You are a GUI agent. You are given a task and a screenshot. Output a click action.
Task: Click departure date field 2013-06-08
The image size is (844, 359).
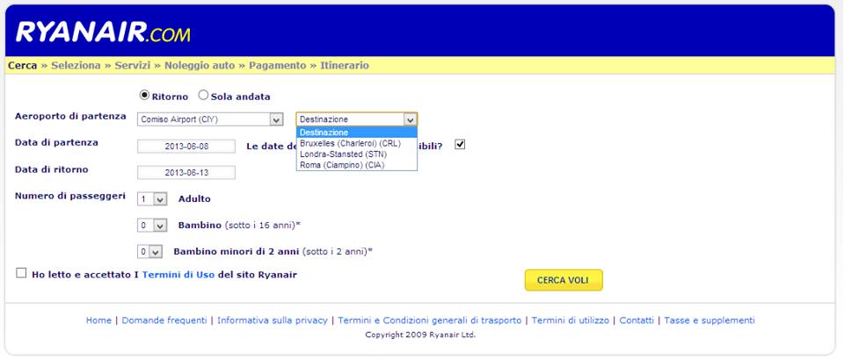pos(186,147)
